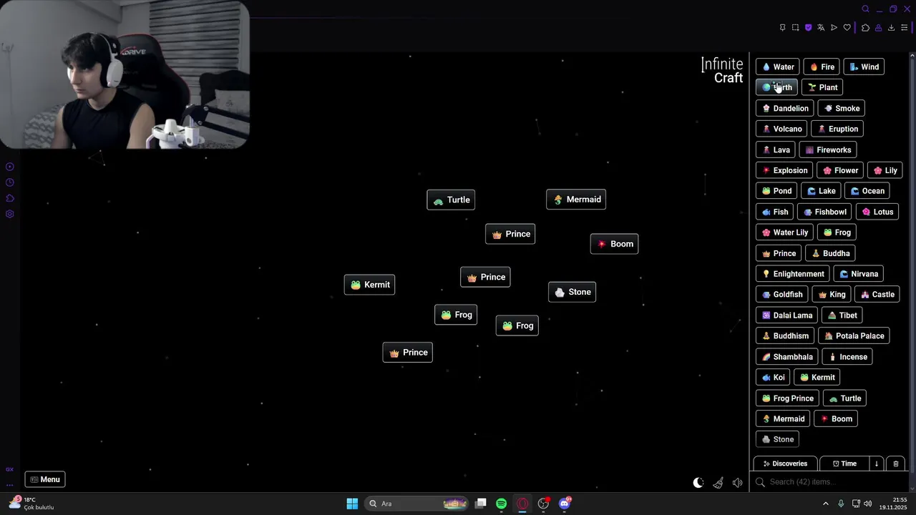Open browser downloads icon
This screenshot has width=916, height=515.
pos(891,28)
